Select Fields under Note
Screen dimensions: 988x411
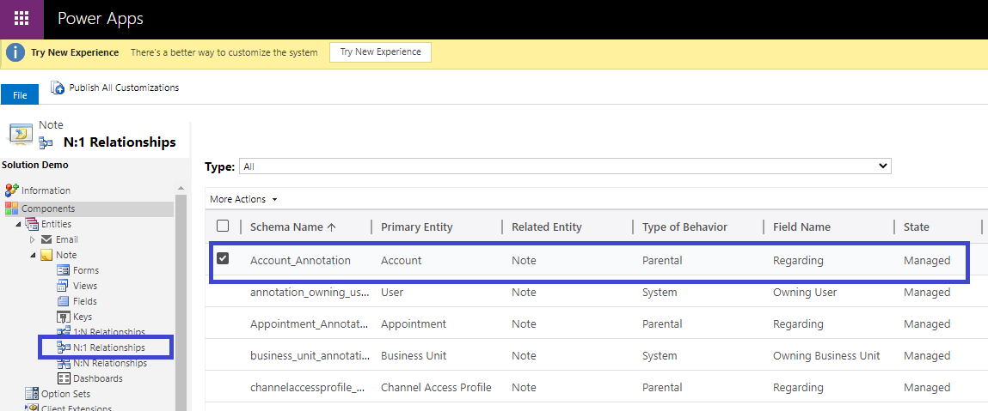coord(85,301)
